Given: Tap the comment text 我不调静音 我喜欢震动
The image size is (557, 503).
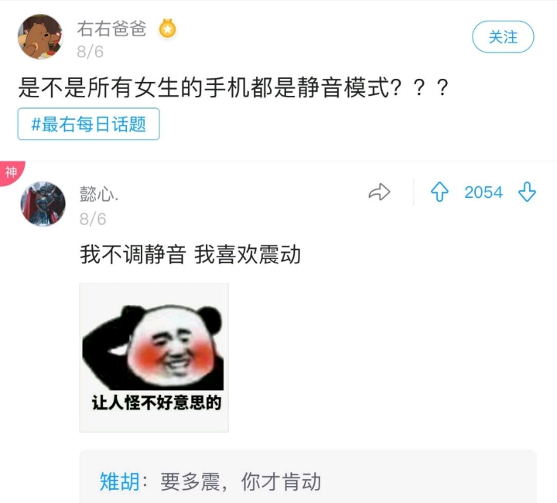Looking at the screenshot, I should click(x=190, y=255).
